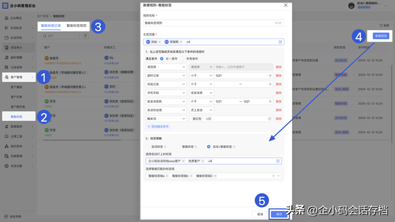Remove the 智能标签组3 tag
The width and height of the screenshot is (395, 222).
tap(215, 176)
